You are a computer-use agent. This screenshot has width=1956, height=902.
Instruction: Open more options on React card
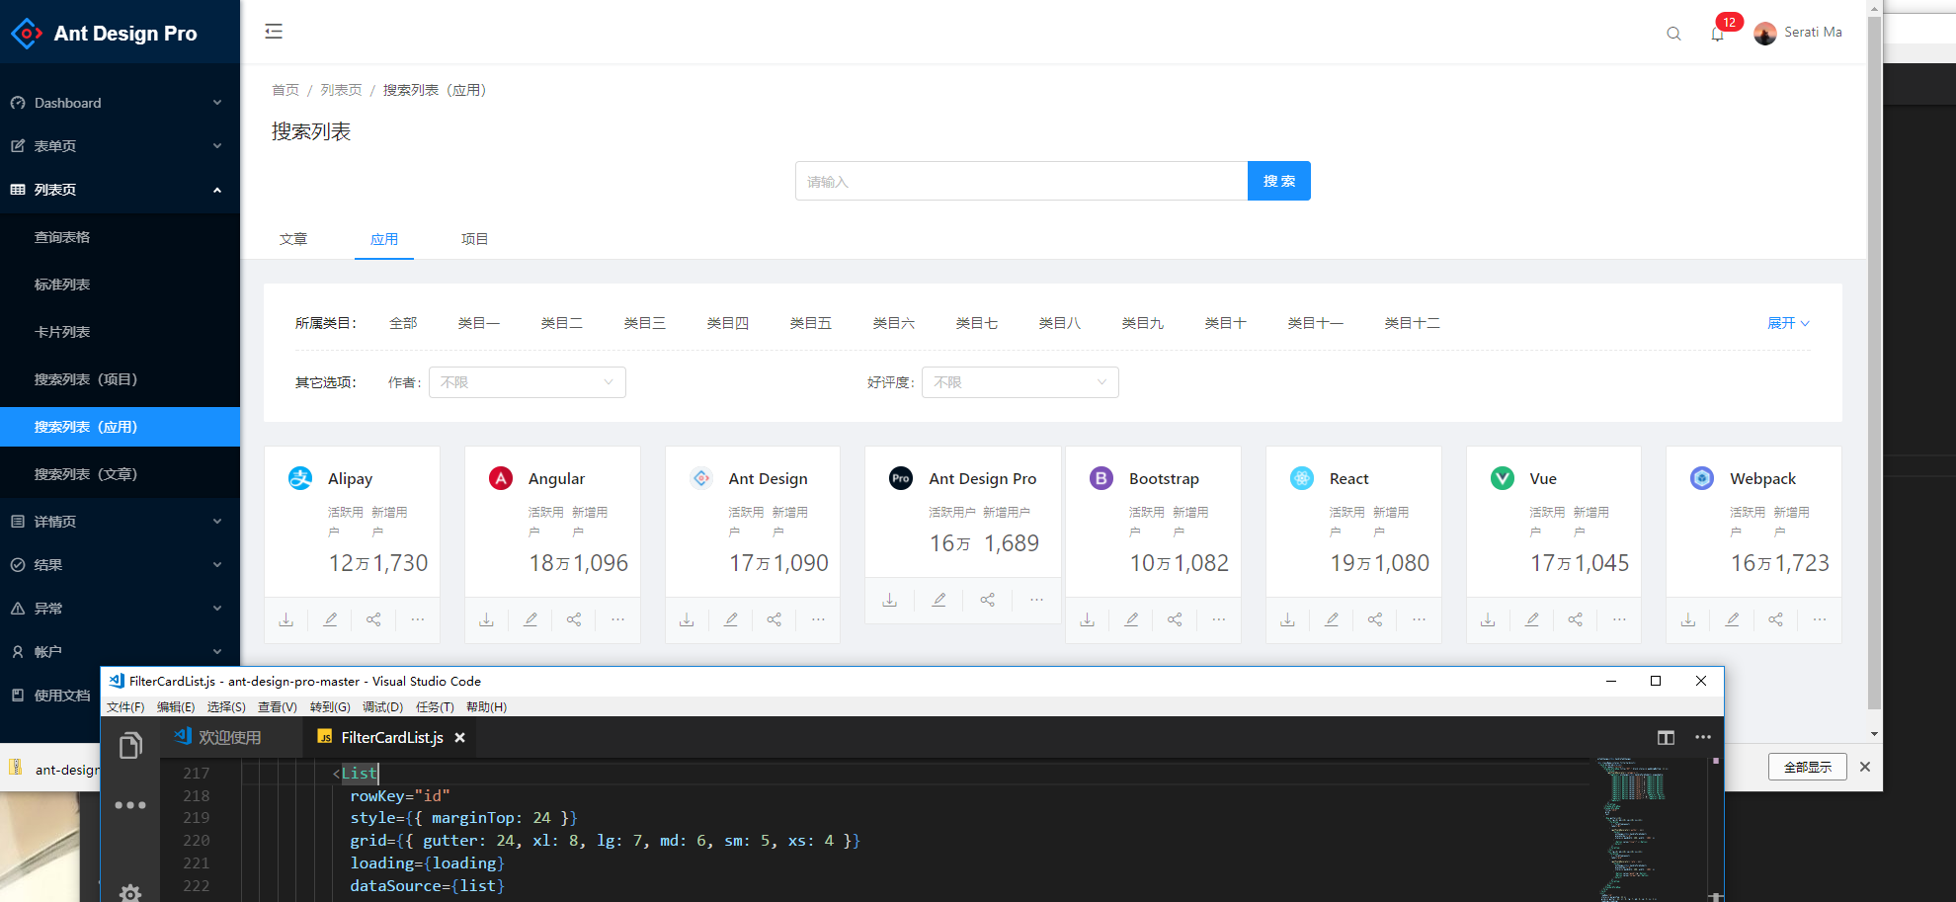coord(1420,619)
